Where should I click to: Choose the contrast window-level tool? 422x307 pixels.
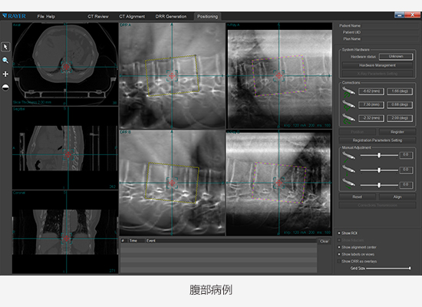click(5, 87)
